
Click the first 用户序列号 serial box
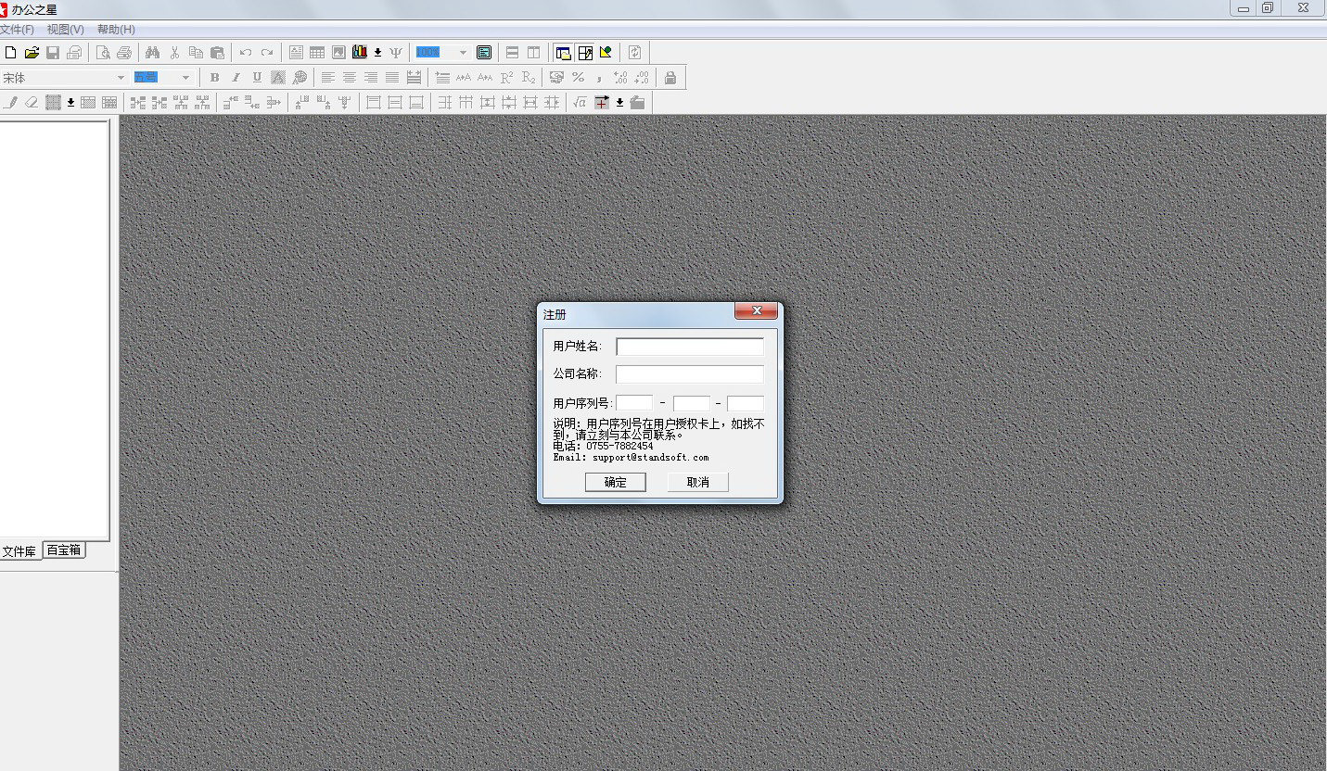point(634,403)
